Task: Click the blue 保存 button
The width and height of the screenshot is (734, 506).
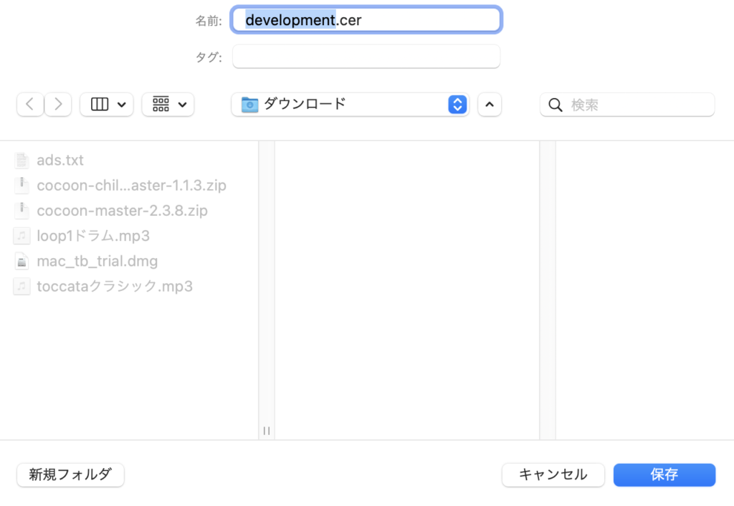Action: (664, 474)
